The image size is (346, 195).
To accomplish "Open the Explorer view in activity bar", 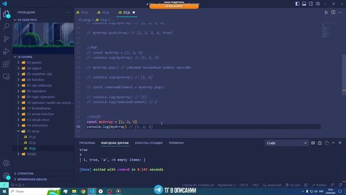I will click(6, 14).
